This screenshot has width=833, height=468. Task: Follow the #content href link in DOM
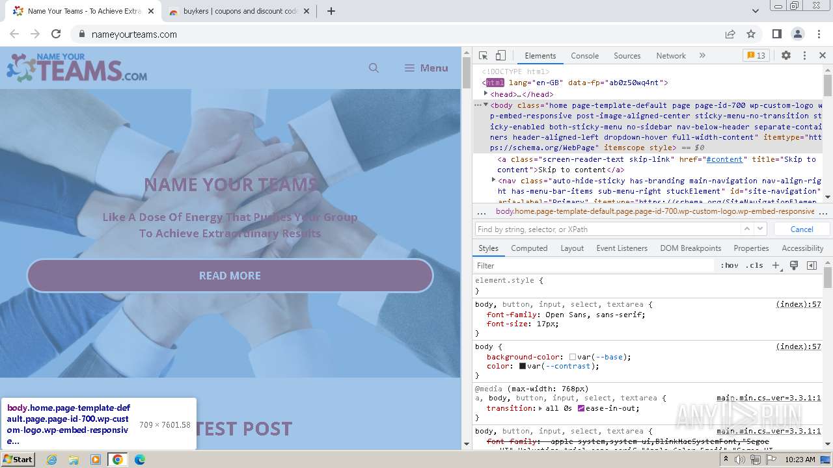tap(724, 159)
